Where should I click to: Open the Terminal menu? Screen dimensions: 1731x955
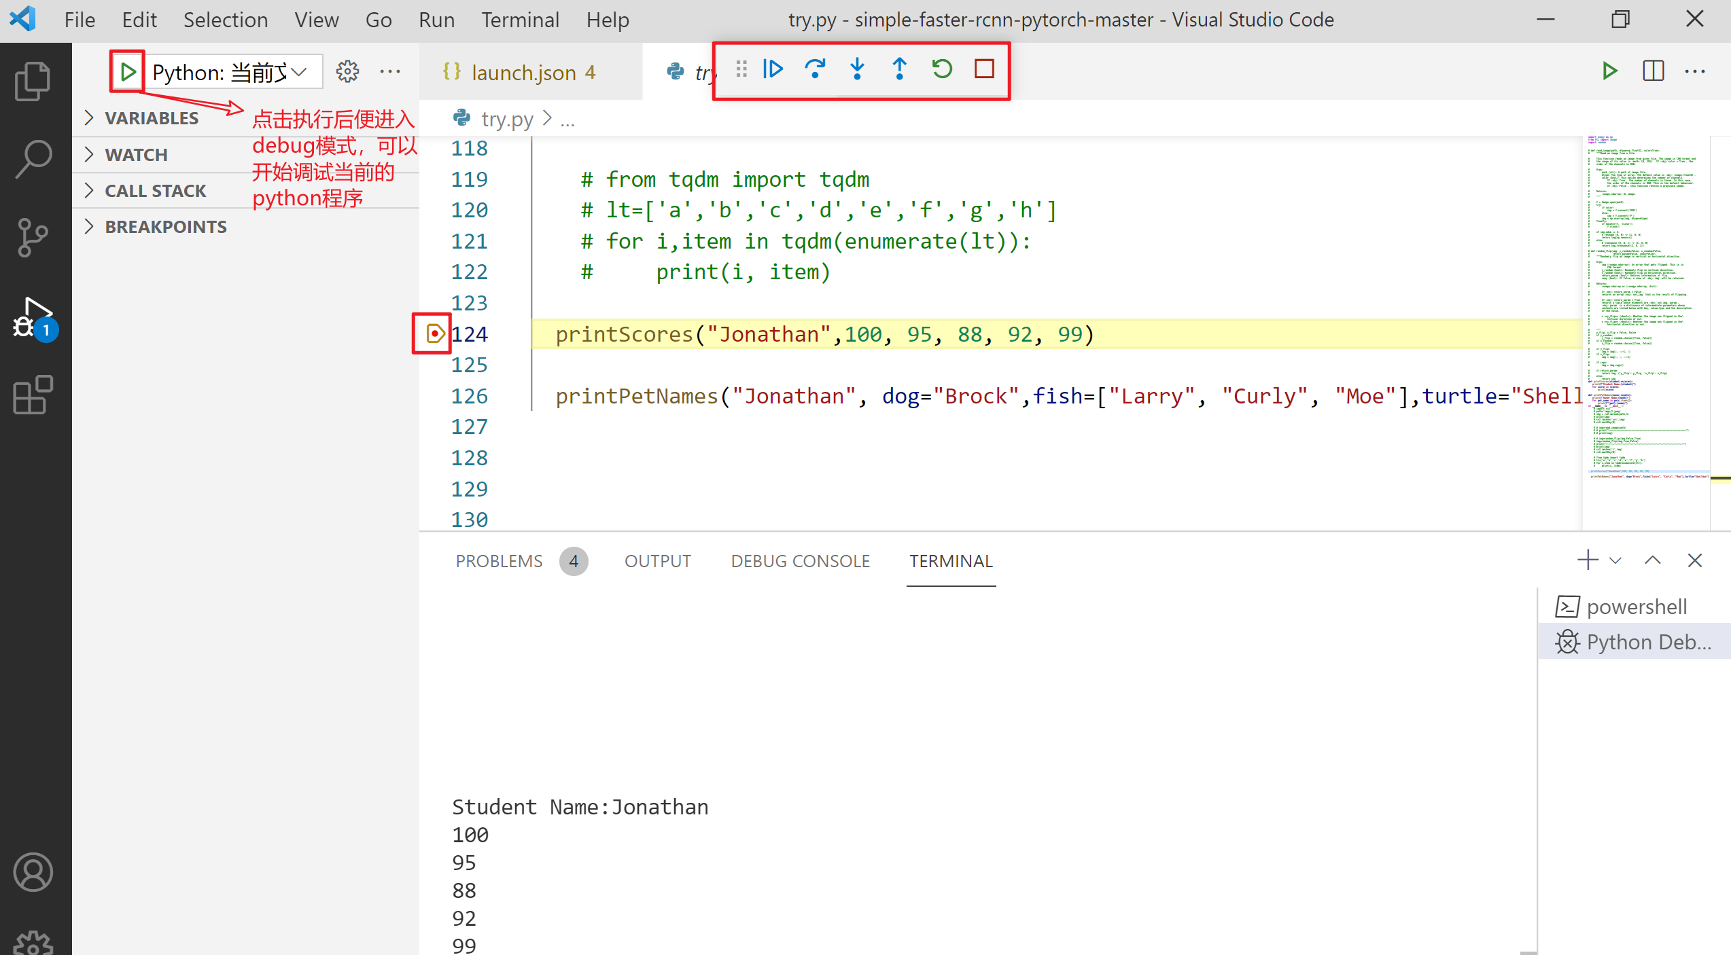click(520, 20)
